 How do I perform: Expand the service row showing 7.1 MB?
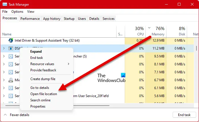pyautogui.click(x=4, y=72)
